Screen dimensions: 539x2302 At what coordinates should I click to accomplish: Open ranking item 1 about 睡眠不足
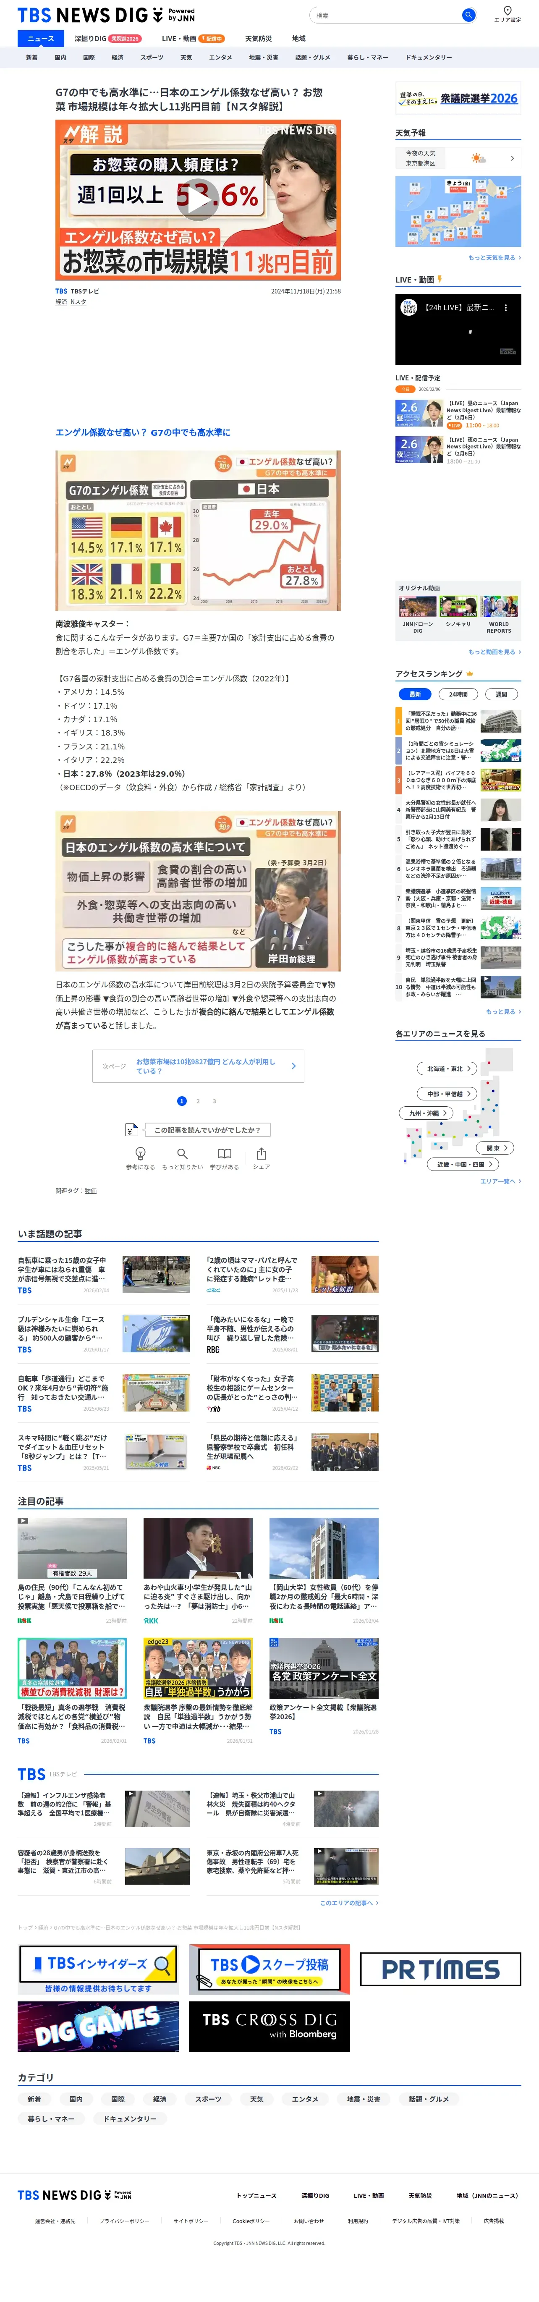pyautogui.click(x=458, y=721)
